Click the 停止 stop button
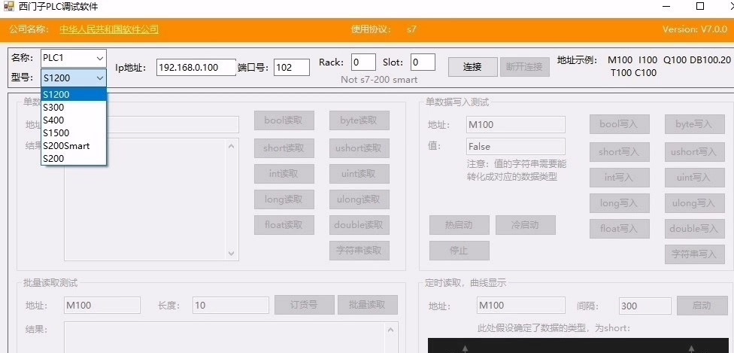The width and height of the screenshot is (734, 353). pyautogui.click(x=460, y=251)
